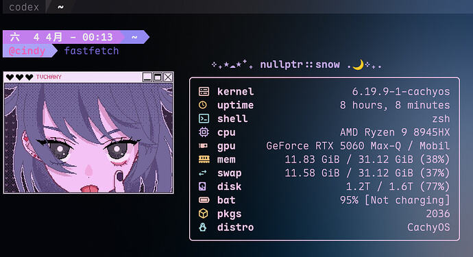Viewport: 473px width, 257px height.
Task: Click the zsh shell value
Action: tap(441, 119)
